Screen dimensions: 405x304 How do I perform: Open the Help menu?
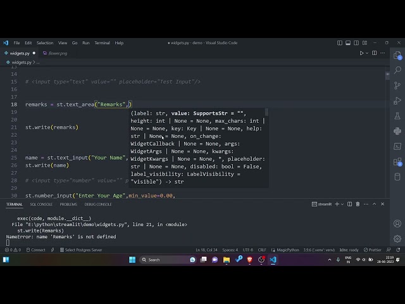[119, 43]
